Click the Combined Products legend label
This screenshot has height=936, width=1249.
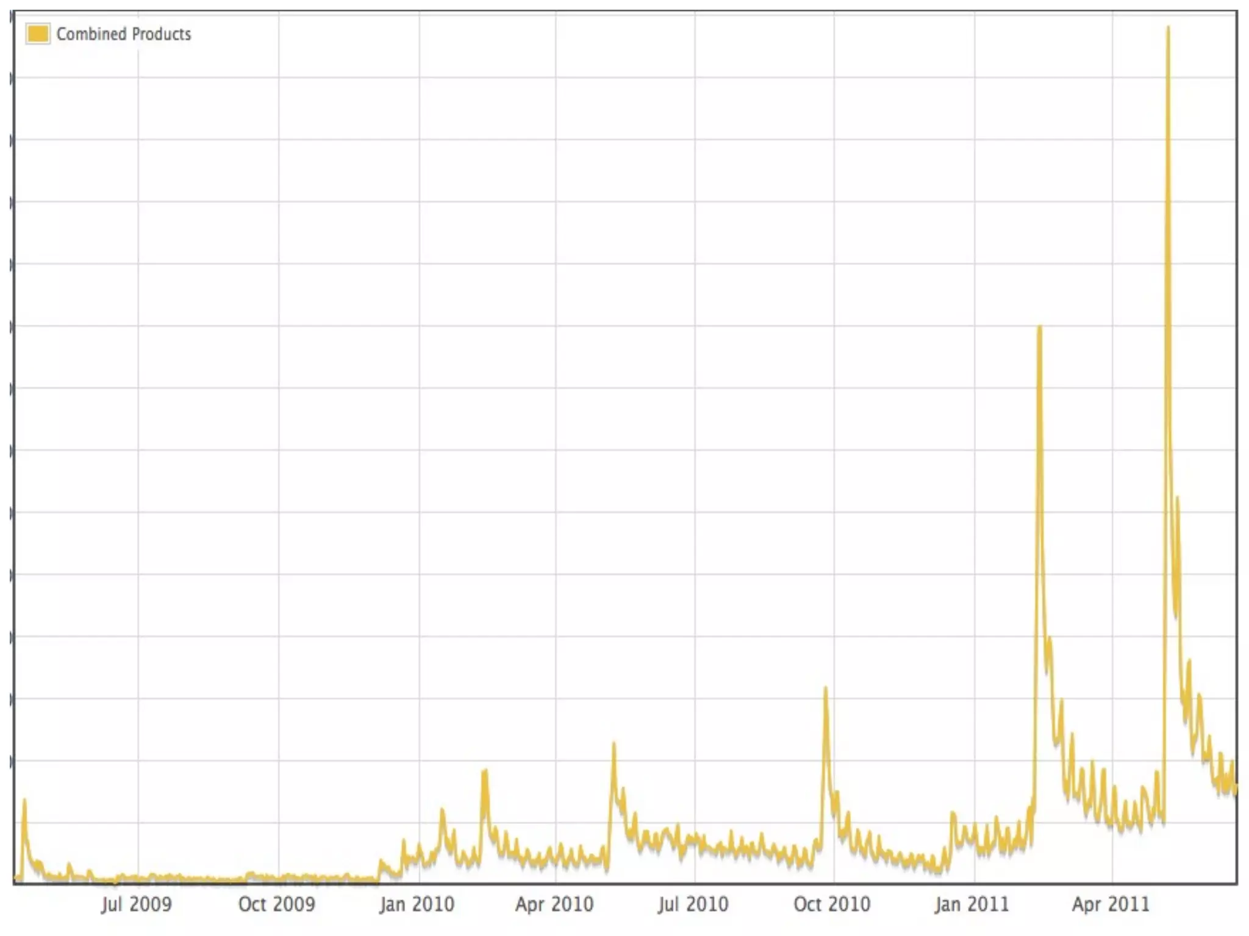coord(123,34)
